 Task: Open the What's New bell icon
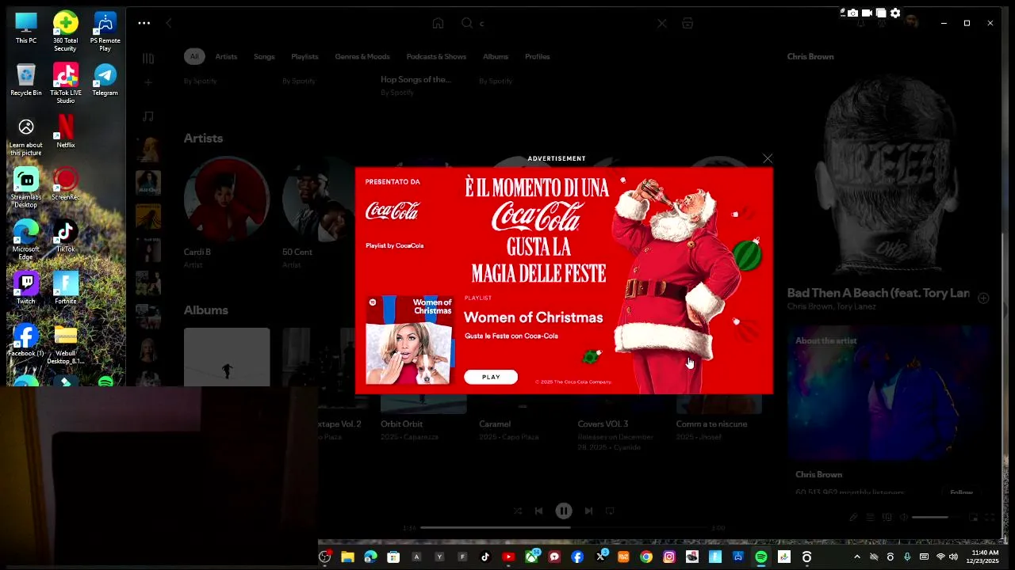tap(860, 23)
